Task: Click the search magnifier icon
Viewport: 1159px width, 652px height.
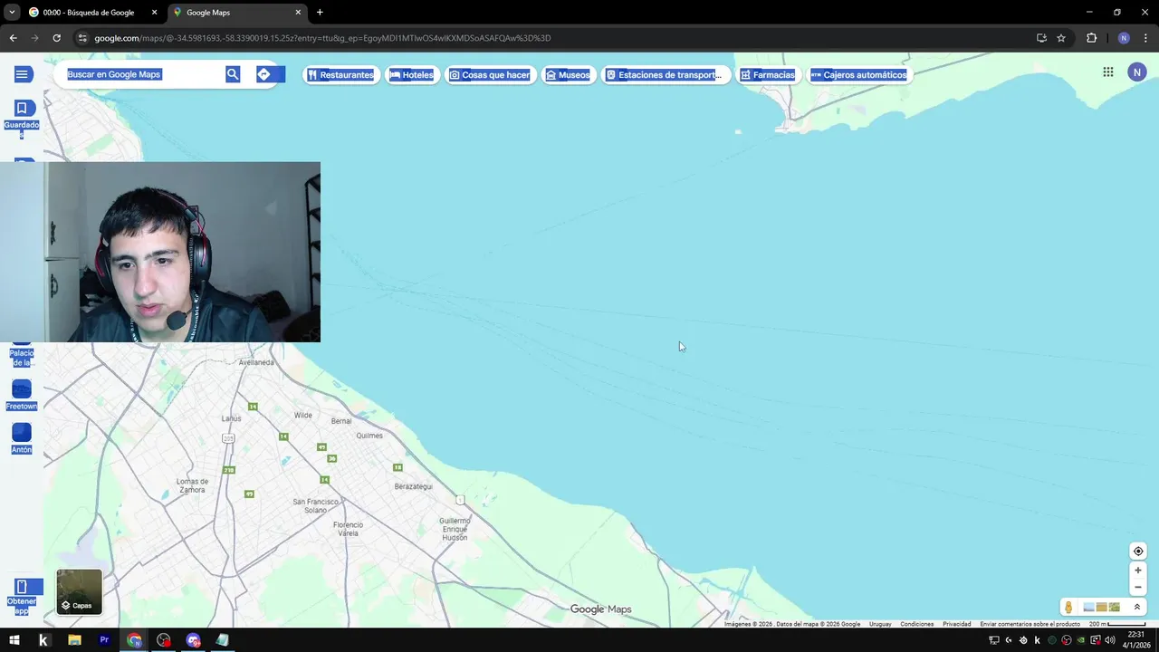Action: tap(233, 74)
